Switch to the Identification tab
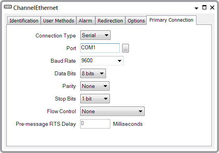The width and height of the screenshot is (219, 153). 24,21
